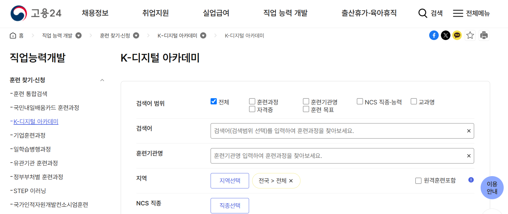Open the 이용 안내 floating button
The image size is (508, 214).
pyautogui.click(x=492, y=188)
